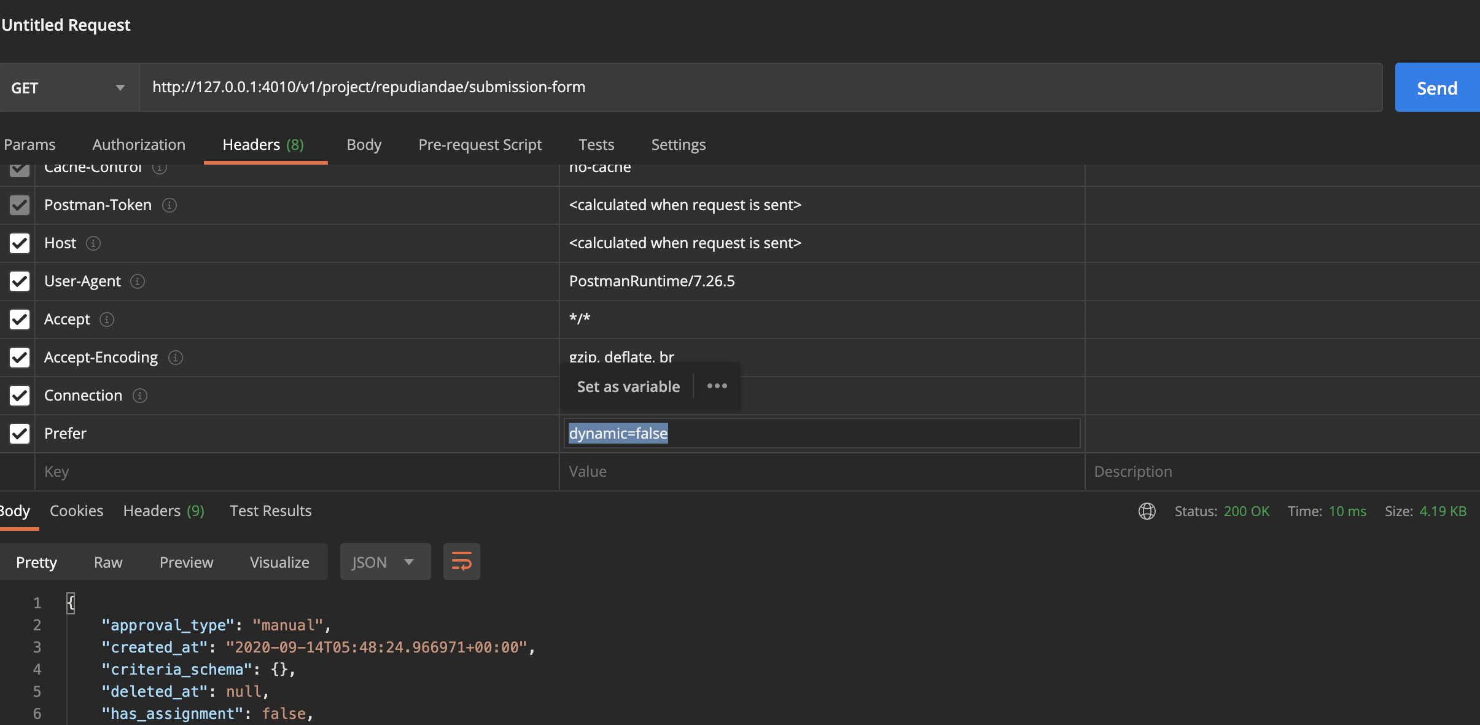Uncheck the Prefer header checkbox
1480x725 pixels.
tap(19, 434)
